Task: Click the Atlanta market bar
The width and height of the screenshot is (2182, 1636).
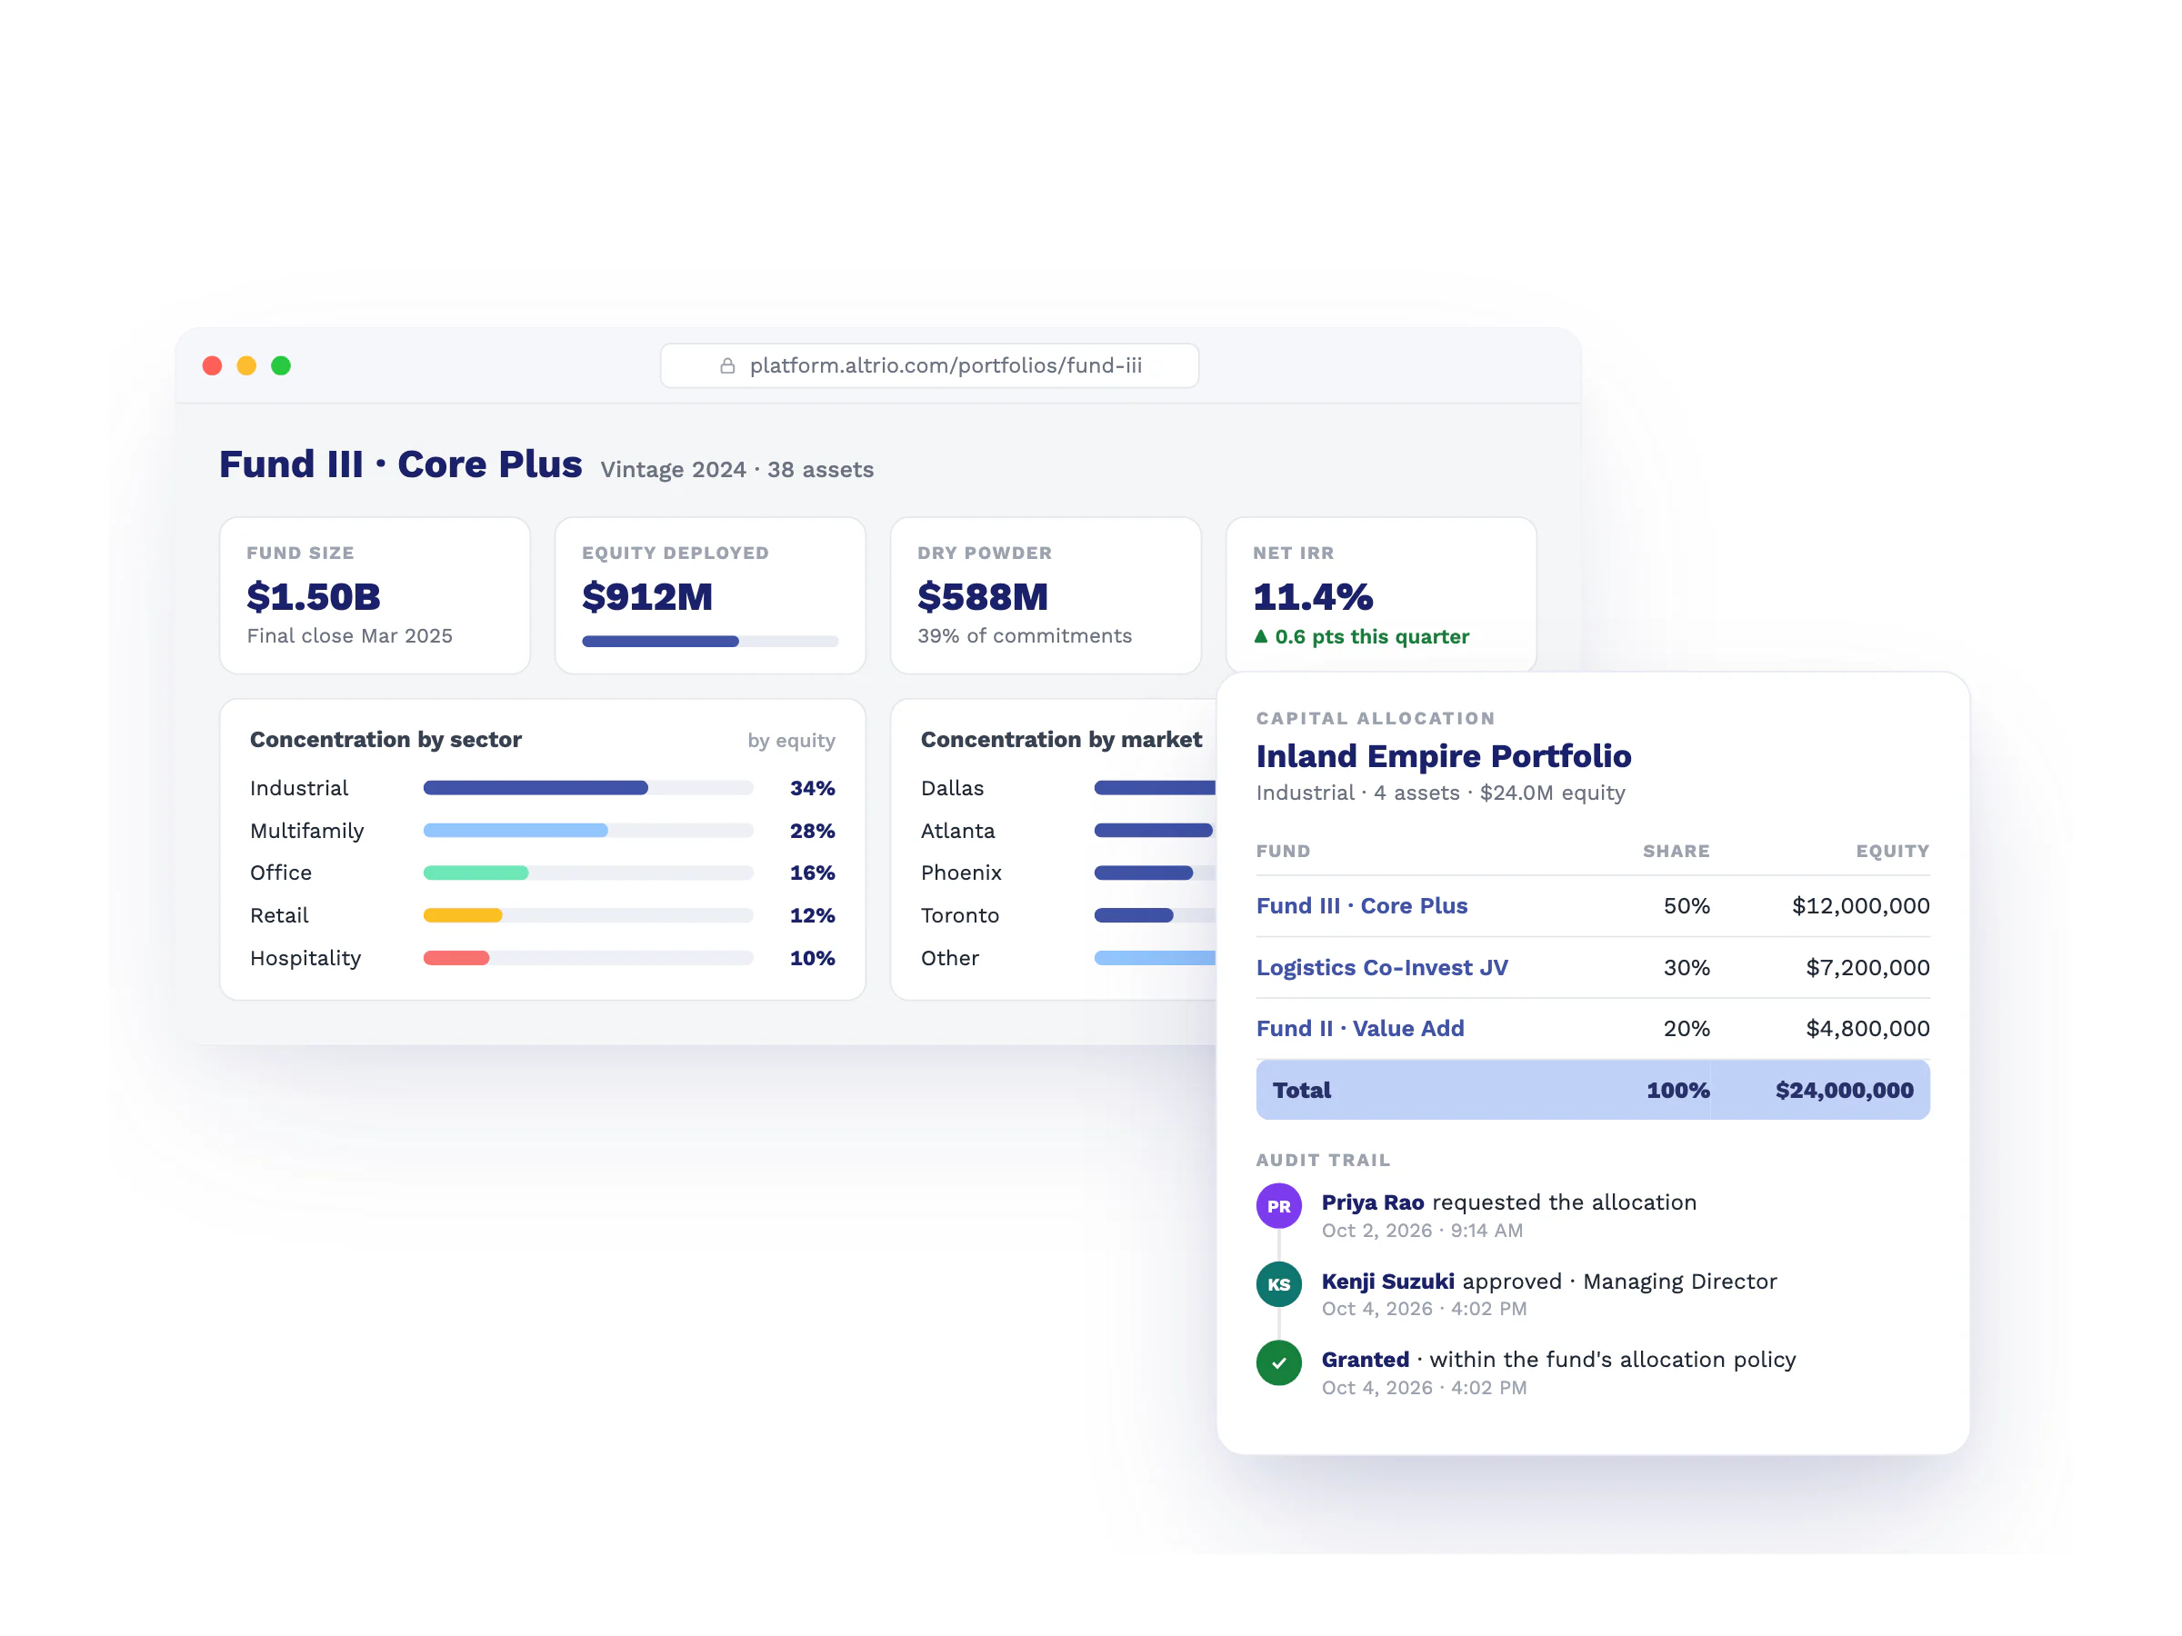Action: (1153, 831)
